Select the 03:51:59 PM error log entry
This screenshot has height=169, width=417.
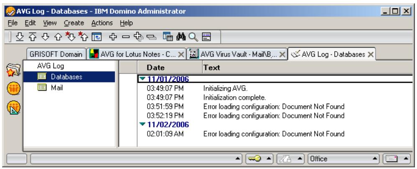coord(275,106)
